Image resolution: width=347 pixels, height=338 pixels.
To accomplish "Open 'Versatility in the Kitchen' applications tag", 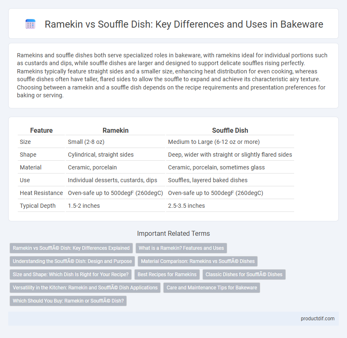I will click(x=85, y=288).
